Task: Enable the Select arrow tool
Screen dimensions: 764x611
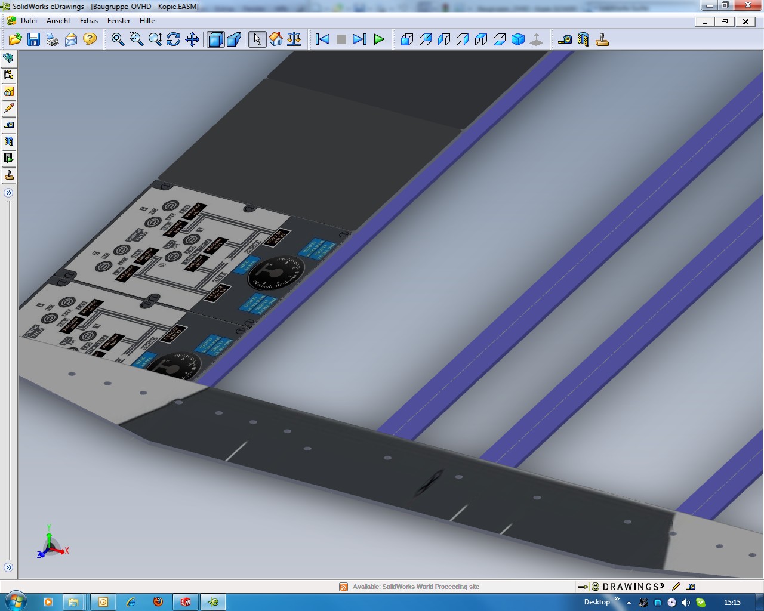Action: [x=257, y=39]
